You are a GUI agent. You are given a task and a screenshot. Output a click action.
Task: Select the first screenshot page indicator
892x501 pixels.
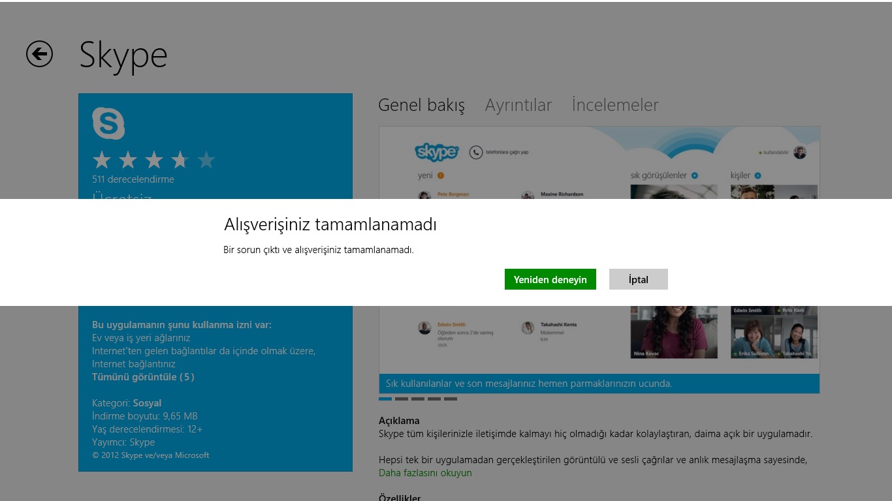(385, 399)
